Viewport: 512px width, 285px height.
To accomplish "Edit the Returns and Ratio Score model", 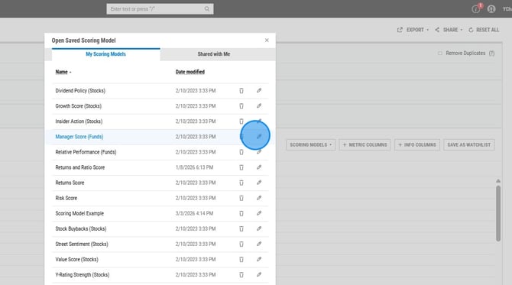I will (259, 167).
